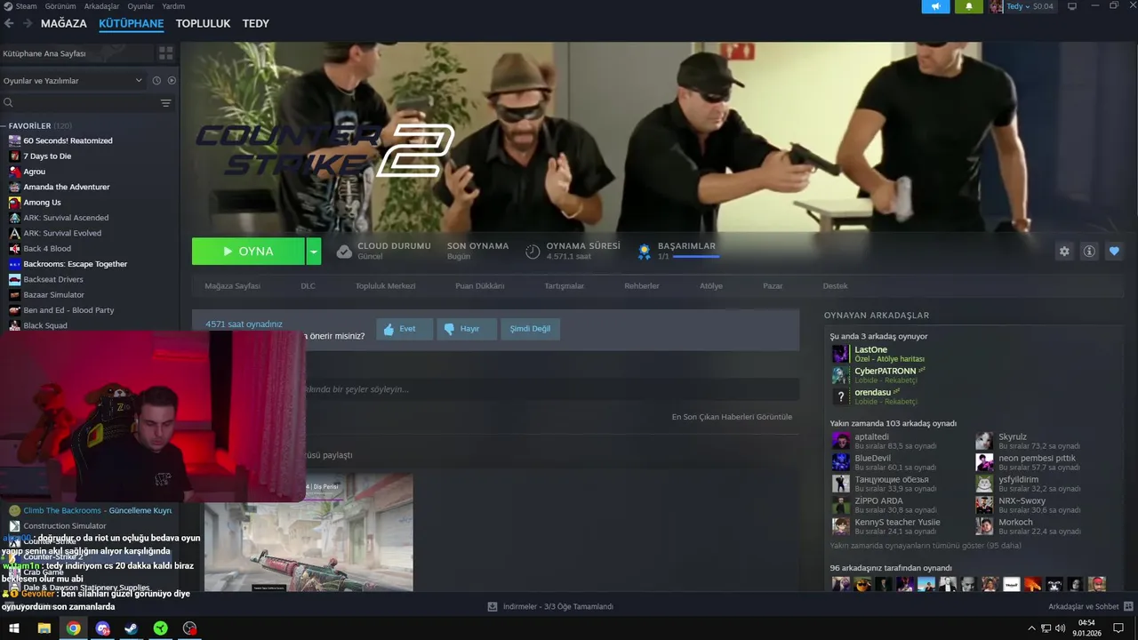Open Discord from the taskbar
The height and width of the screenshot is (640, 1138).
(x=102, y=628)
